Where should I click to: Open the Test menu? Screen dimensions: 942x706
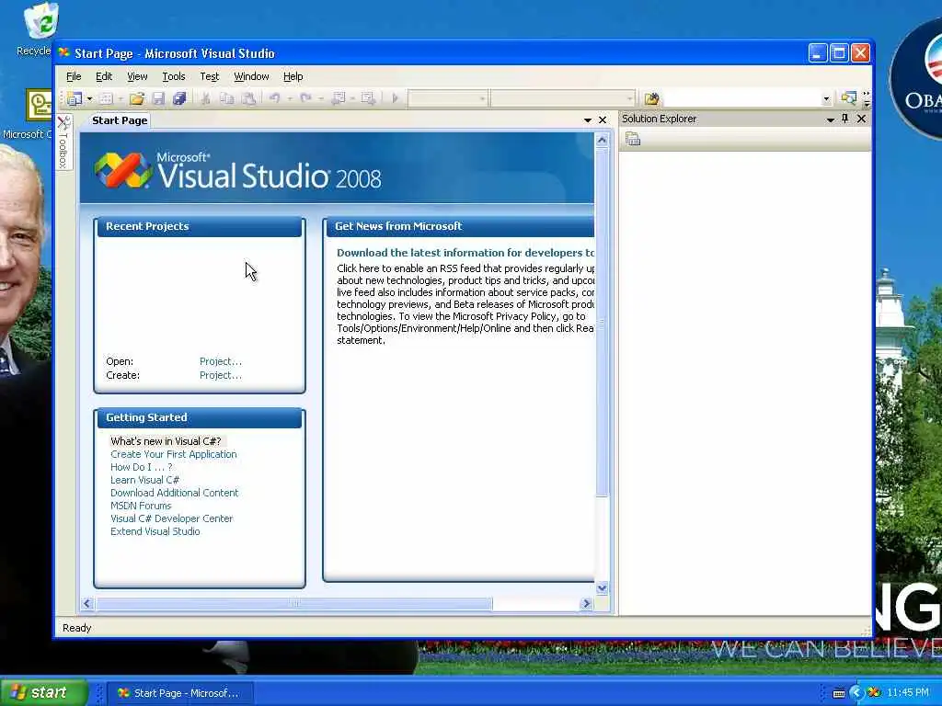tap(209, 76)
